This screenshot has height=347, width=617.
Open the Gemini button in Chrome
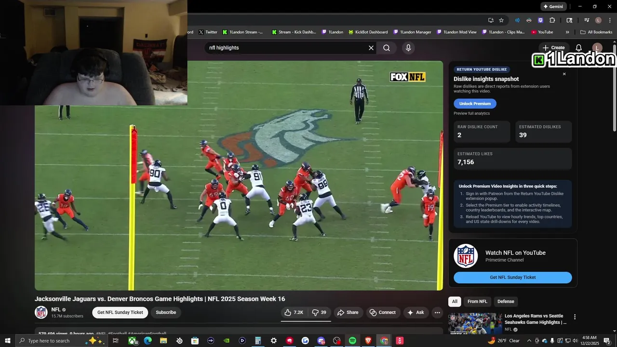pos(553,6)
